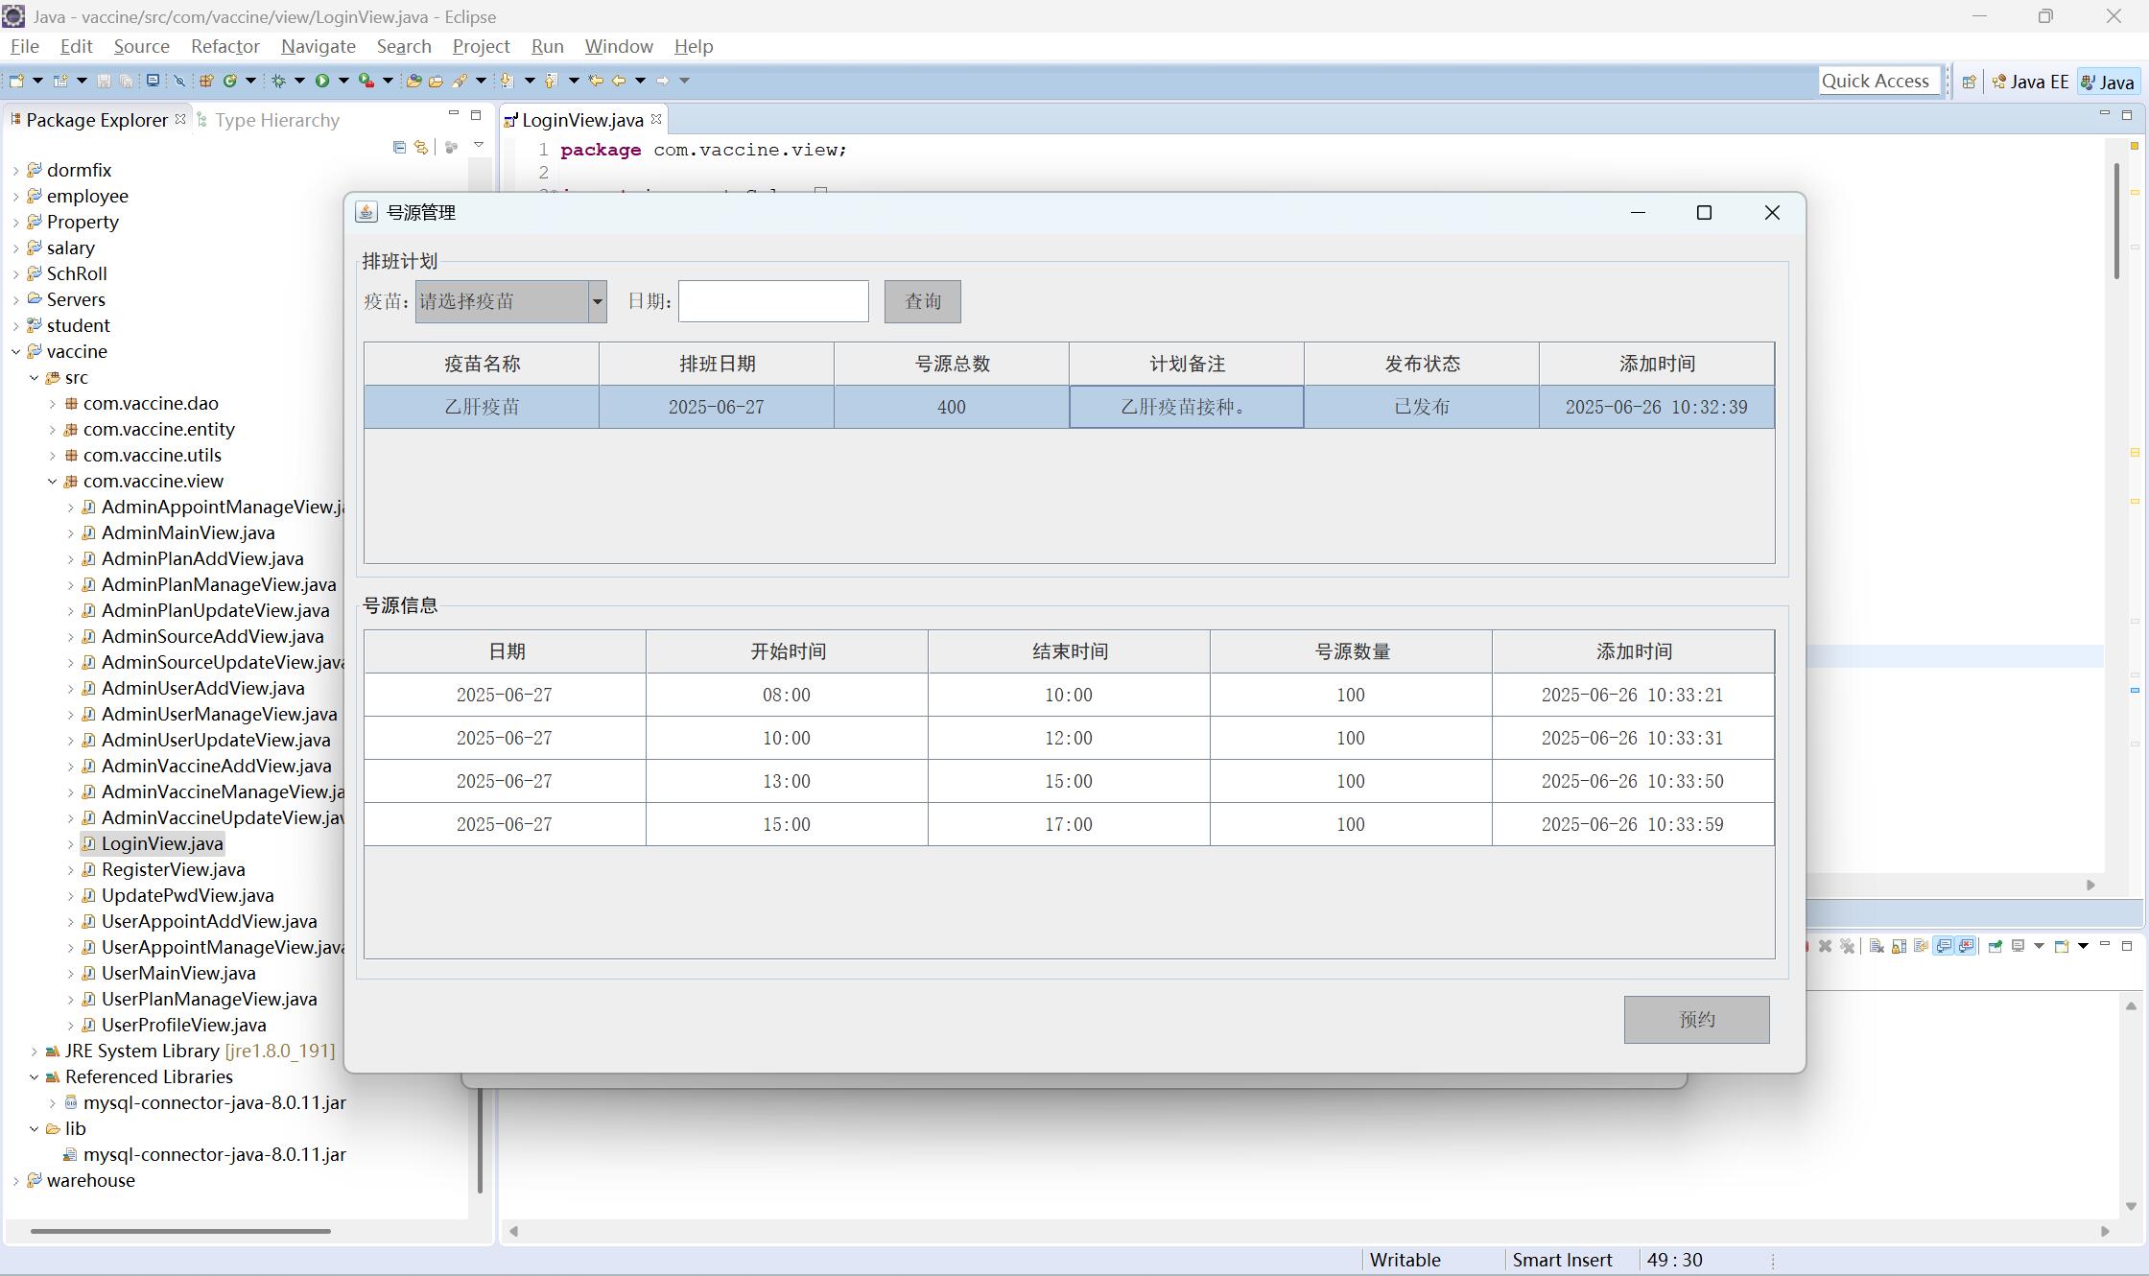Viewport: 2149px width, 1276px height.
Task: Click the Last Edit Location toolbar icon
Action: [595, 81]
